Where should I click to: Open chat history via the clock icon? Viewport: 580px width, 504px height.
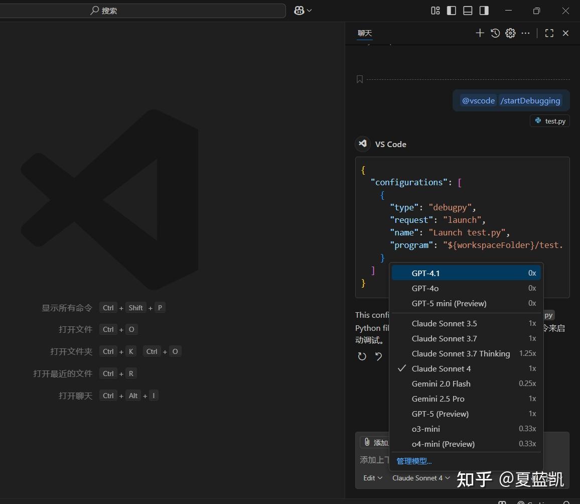click(x=495, y=33)
